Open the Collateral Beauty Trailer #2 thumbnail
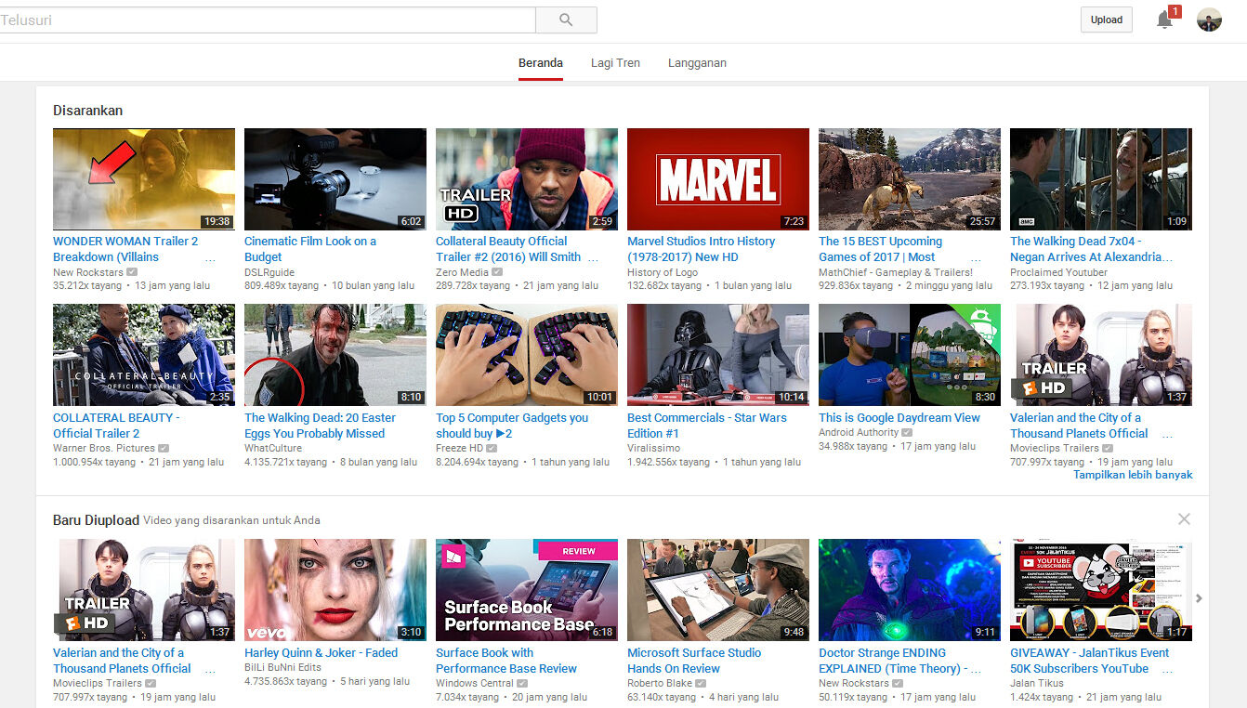1247x708 pixels. point(527,179)
